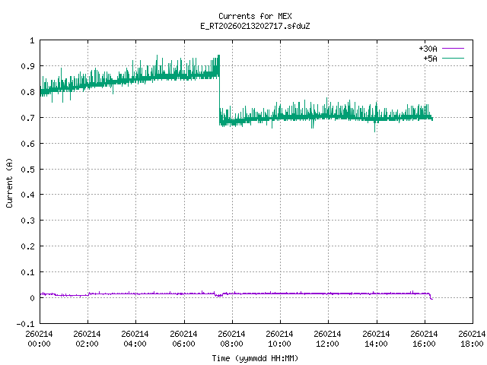
Task: Select the 18:00 time tick label
Action: click(472, 338)
